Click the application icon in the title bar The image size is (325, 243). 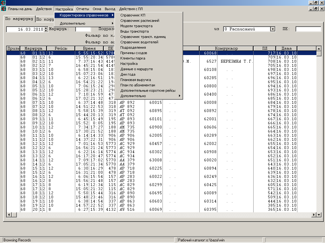pyautogui.click(x=3, y=3)
